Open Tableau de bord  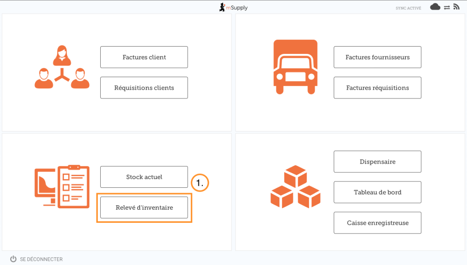(x=377, y=192)
